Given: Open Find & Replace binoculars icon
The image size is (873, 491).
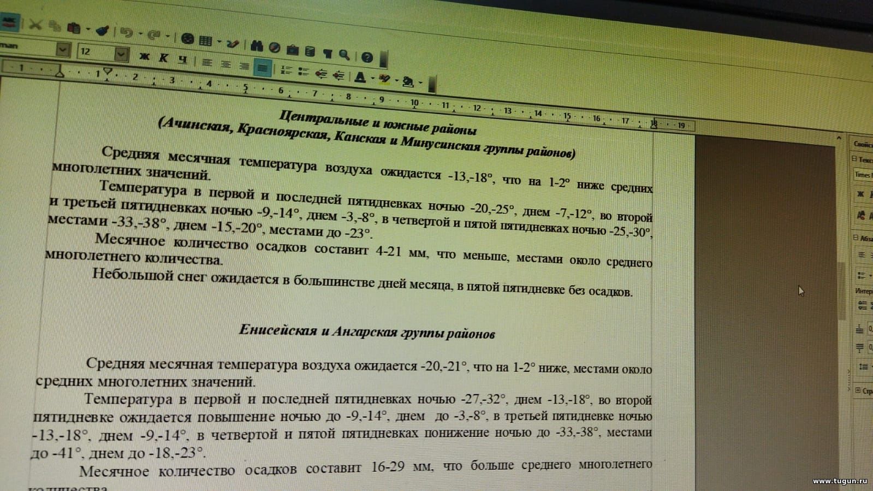Looking at the screenshot, I should click(x=257, y=46).
